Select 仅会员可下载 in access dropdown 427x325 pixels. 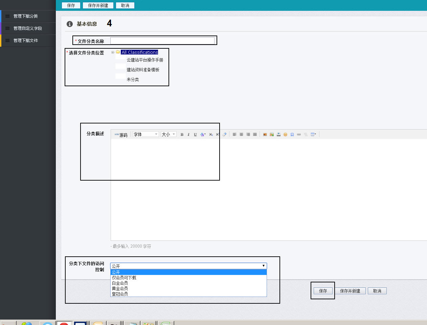tap(124, 278)
